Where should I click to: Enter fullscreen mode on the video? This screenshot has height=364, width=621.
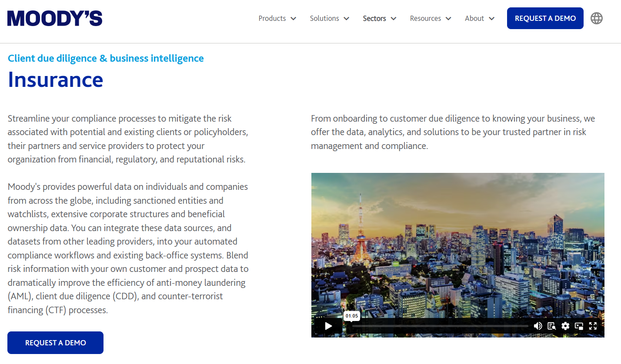(593, 326)
